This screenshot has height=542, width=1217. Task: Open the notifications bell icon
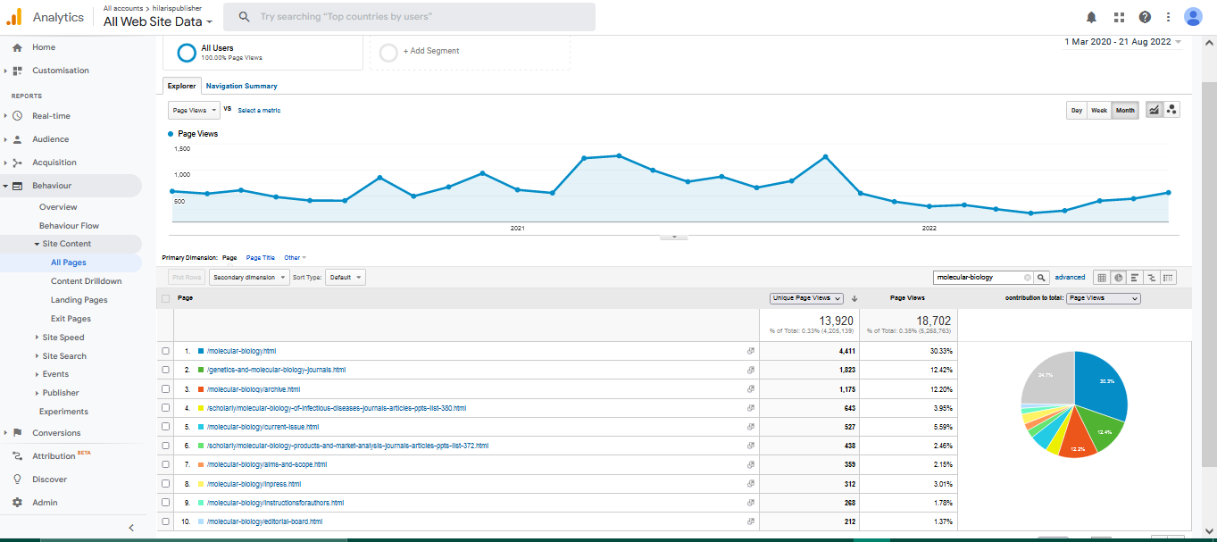tap(1091, 17)
